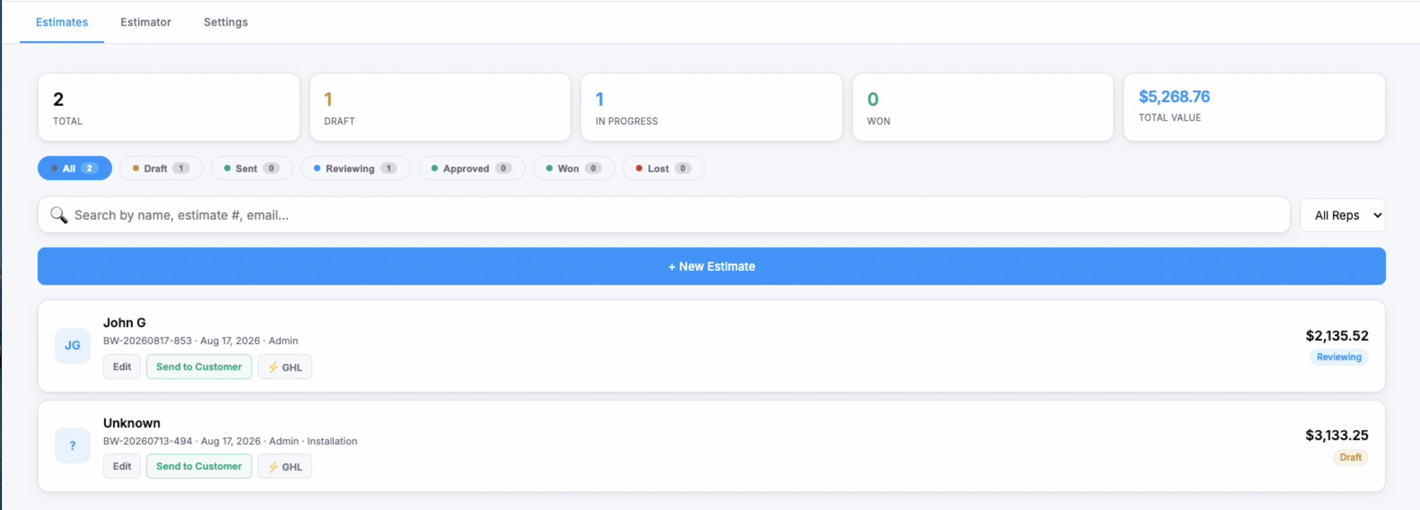Push Unknown estimate to GHL

coord(285,467)
